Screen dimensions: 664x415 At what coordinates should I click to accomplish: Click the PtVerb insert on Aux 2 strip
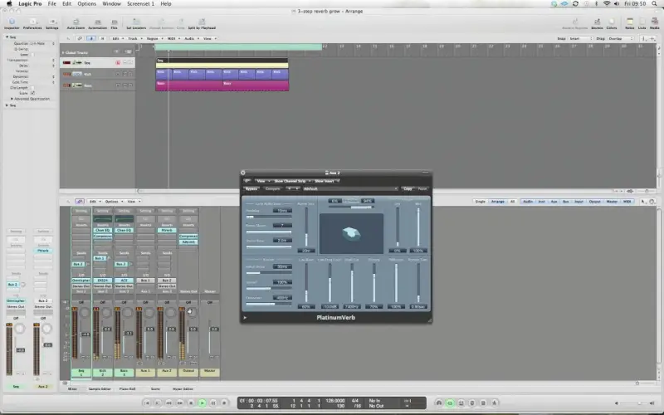(167, 231)
